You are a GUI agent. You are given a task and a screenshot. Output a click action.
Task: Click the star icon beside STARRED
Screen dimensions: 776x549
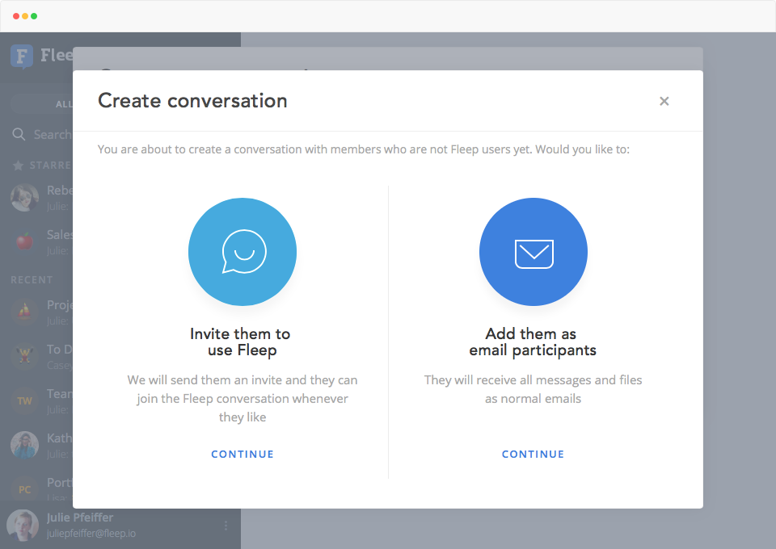pos(18,166)
